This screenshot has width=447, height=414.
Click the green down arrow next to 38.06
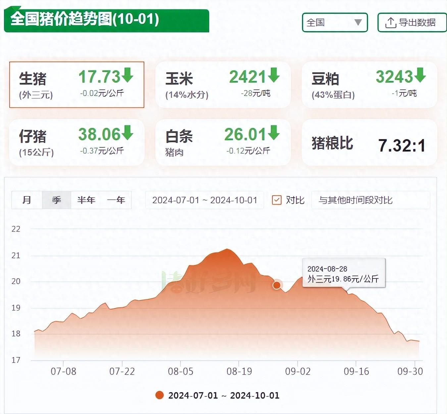[x=127, y=133]
